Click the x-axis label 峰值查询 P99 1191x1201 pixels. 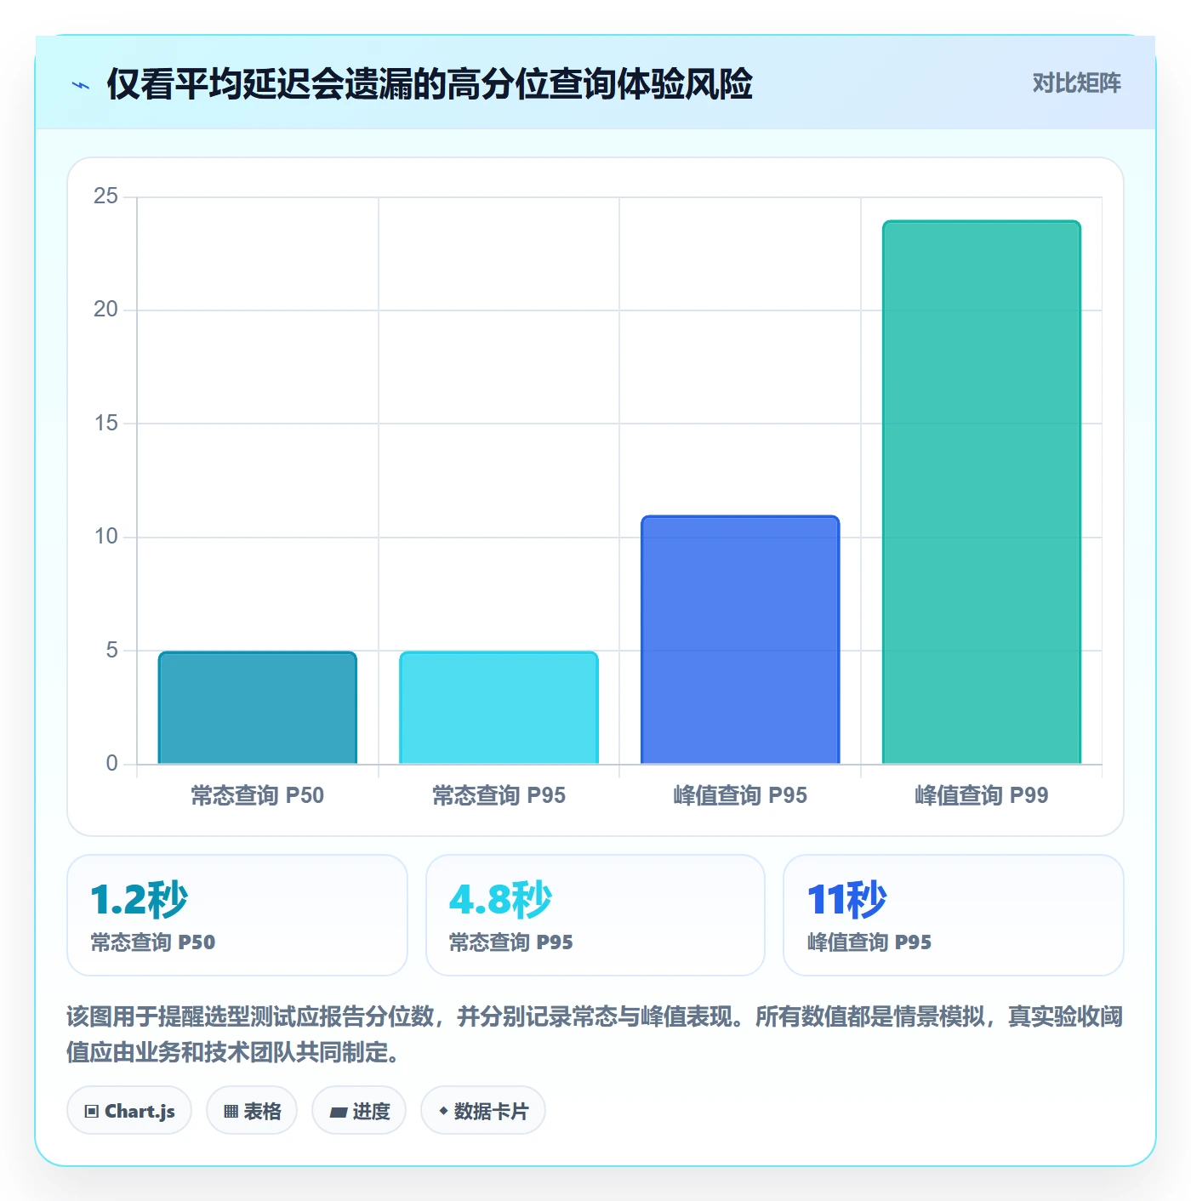[982, 795]
